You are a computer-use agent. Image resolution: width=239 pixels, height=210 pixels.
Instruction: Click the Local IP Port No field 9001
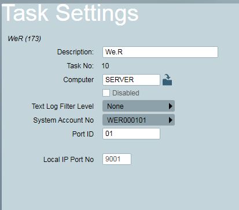click(117, 159)
